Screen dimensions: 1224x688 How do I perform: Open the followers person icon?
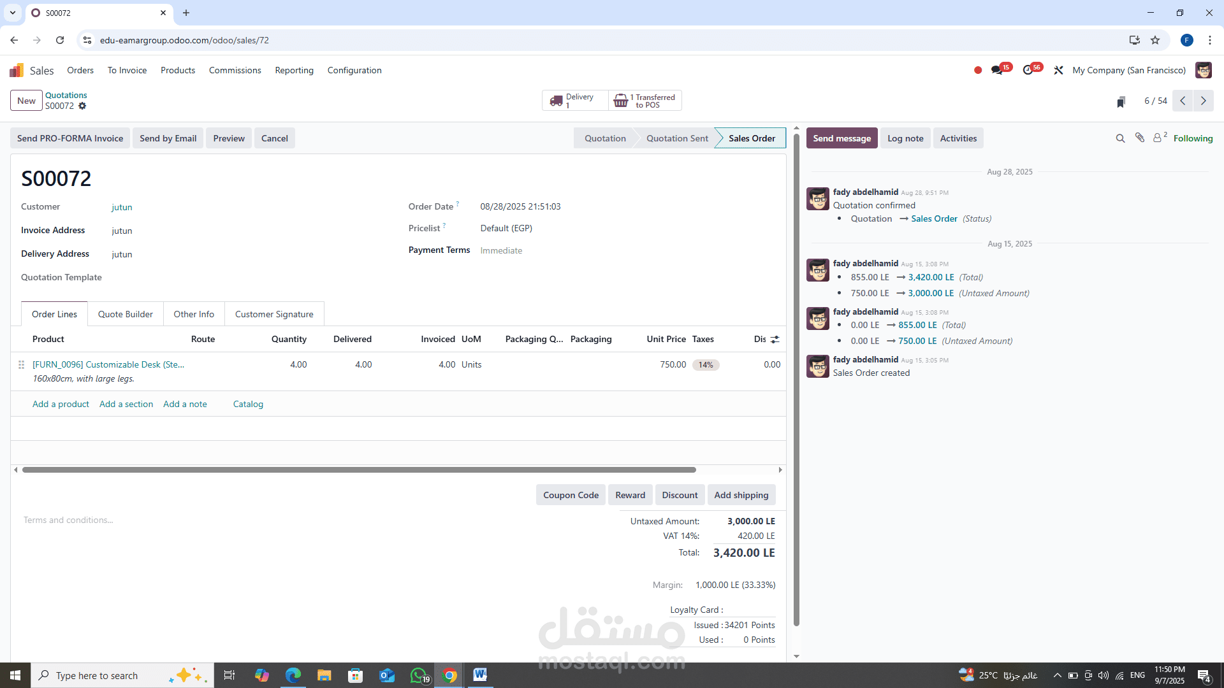click(x=1157, y=138)
